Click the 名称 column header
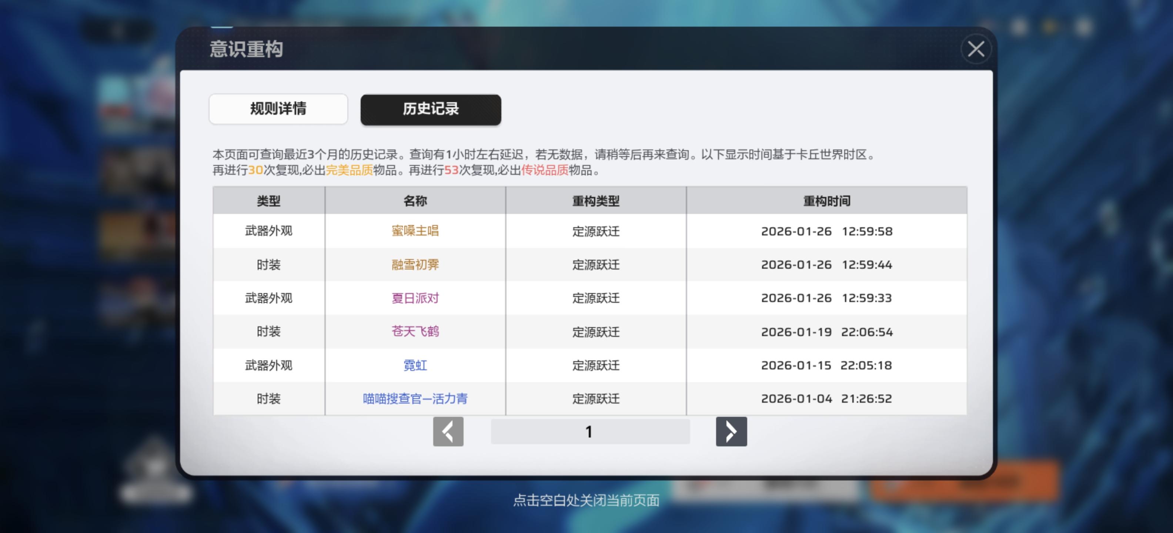The height and width of the screenshot is (533, 1173). click(x=415, y=201)
